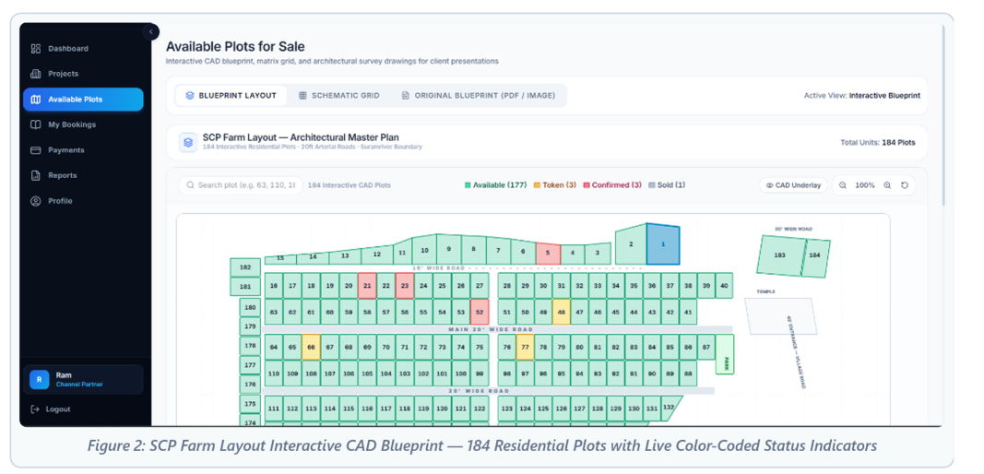Click the Payments card icon
This screenshot has width=984, height=474.
36,150
